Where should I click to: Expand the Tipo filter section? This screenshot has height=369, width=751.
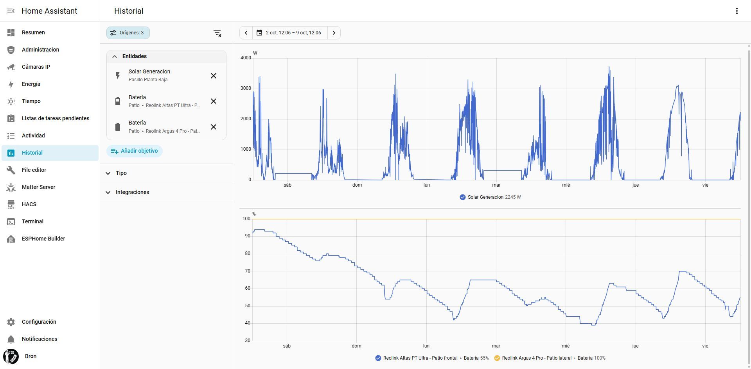coord(166,173)
